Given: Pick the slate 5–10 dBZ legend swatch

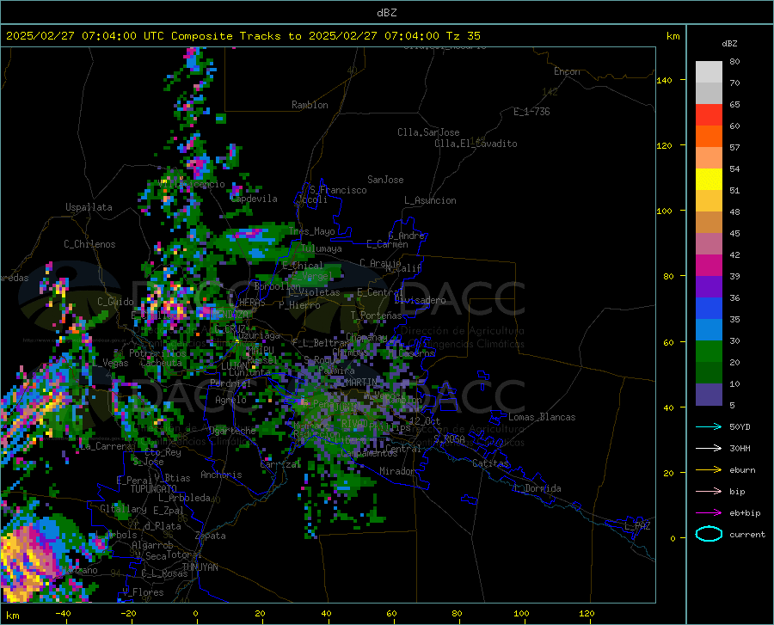Looking at the screenshot, I should [x=709, y=395].
